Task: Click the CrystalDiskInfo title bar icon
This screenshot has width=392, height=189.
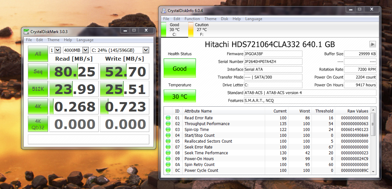Action: 164,11
